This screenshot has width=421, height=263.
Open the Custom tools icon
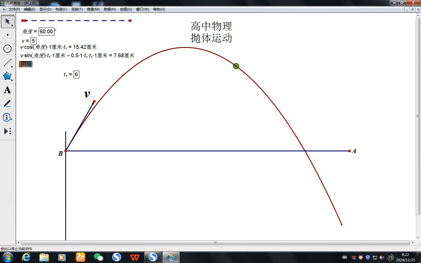pos(8,131)
